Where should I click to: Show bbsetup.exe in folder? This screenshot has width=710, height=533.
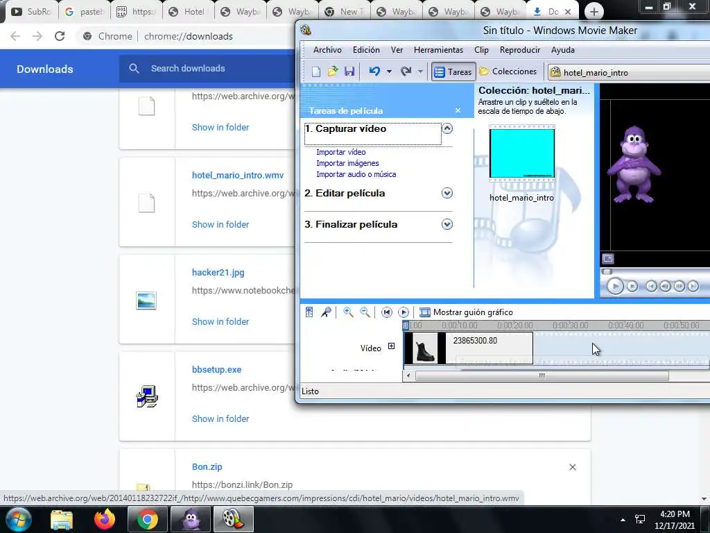[220, 418]
